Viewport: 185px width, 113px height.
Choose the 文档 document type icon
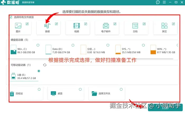(135, 26)
